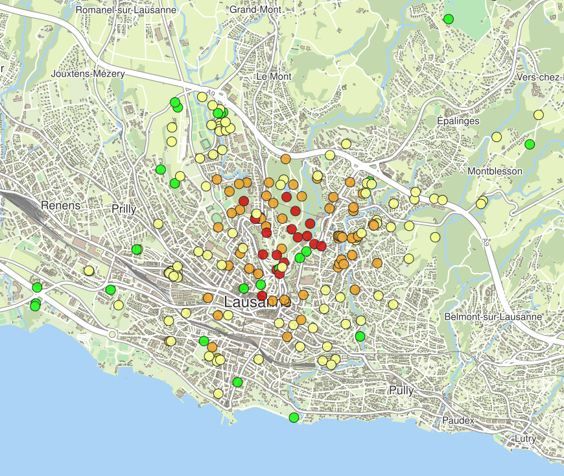Click the Lausanne city label

coord(257,302)
